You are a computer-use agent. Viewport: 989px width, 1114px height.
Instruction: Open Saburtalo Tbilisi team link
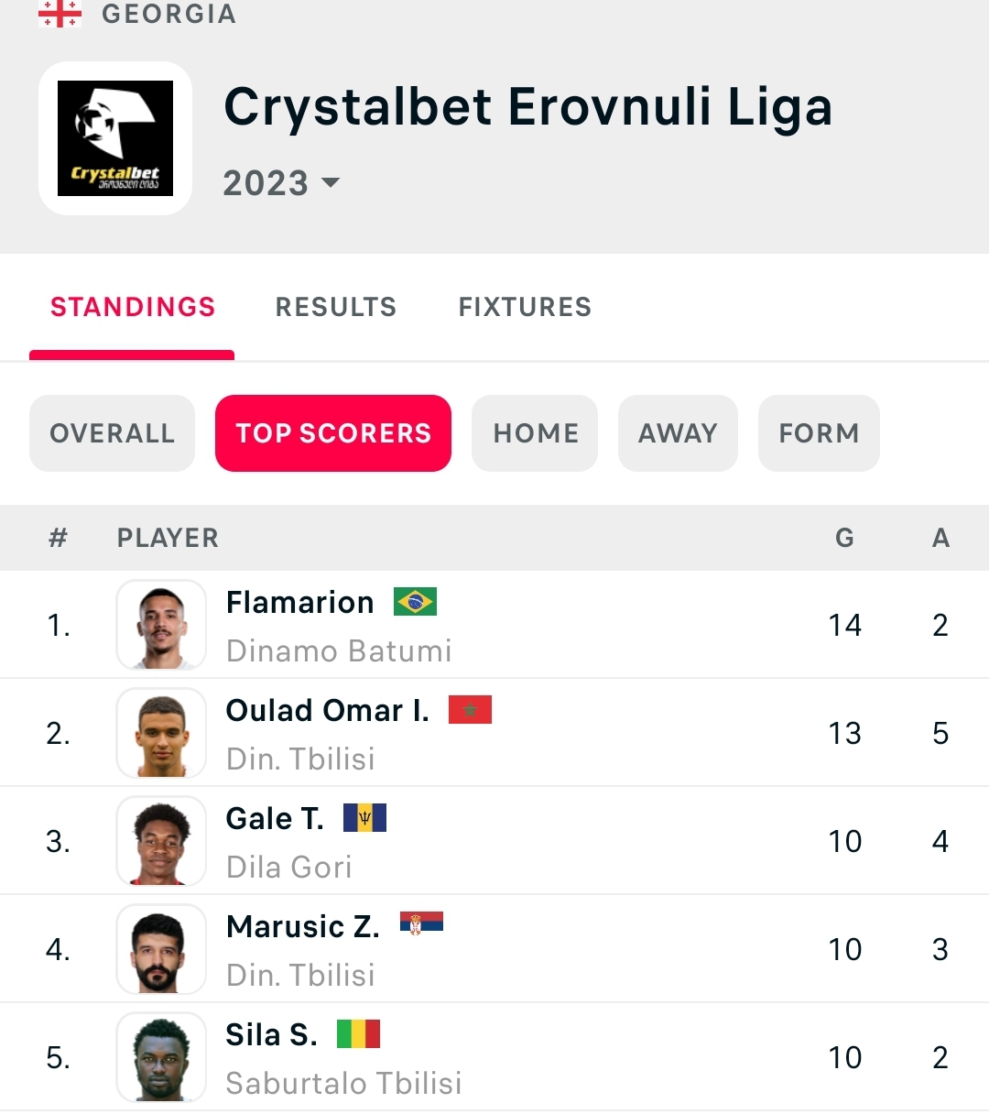pyautogui.click(x=343, y=1084)
